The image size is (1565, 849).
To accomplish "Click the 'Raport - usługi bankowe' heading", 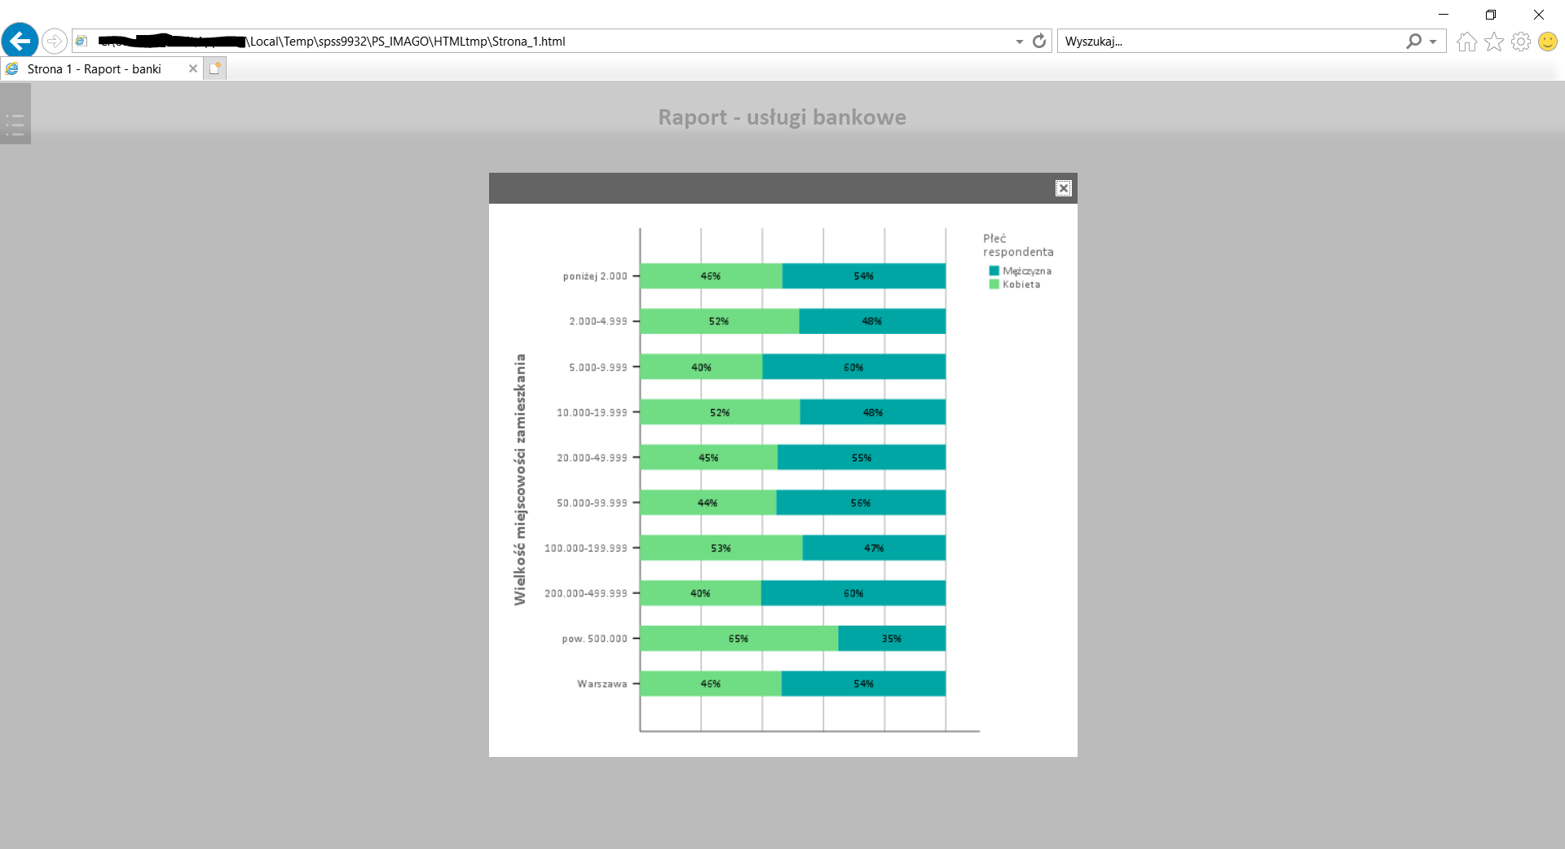I will [x=782, y=117].
